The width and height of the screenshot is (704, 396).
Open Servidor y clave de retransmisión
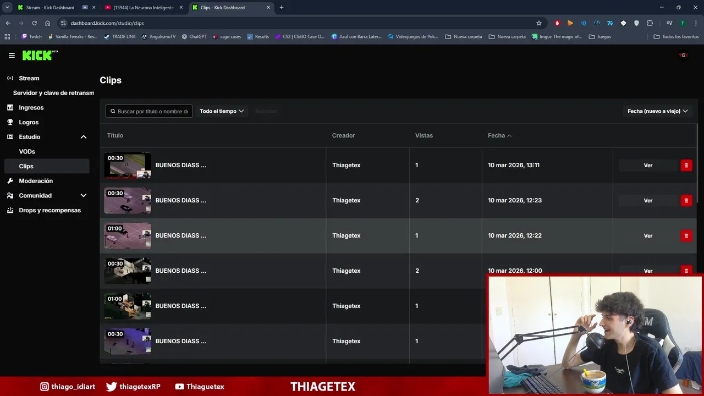(x=53, y=93)
